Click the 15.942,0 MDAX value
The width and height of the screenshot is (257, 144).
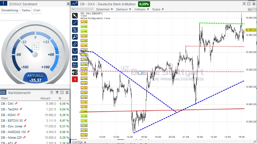(50, 115)
